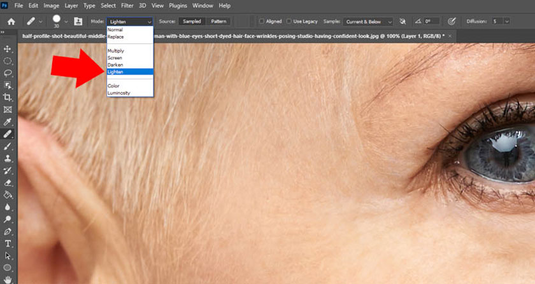
Task: Choose Multiply from the Mode list
Action: pos(116,50)
